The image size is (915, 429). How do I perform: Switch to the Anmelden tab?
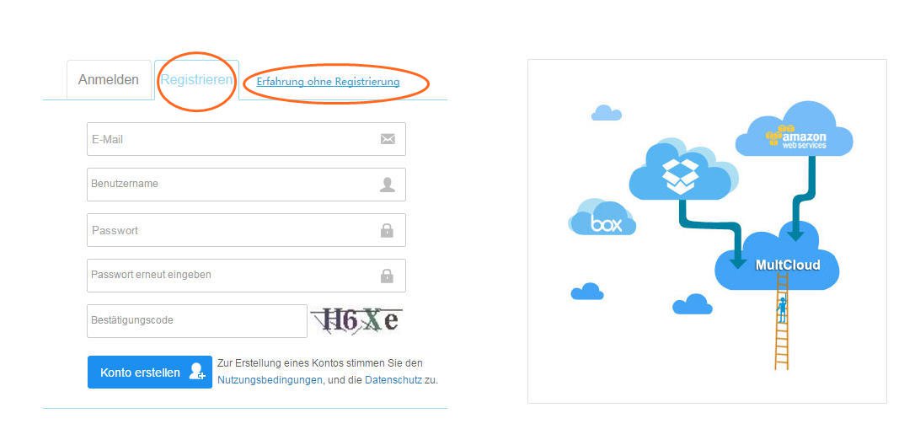(x=109, y=80)
